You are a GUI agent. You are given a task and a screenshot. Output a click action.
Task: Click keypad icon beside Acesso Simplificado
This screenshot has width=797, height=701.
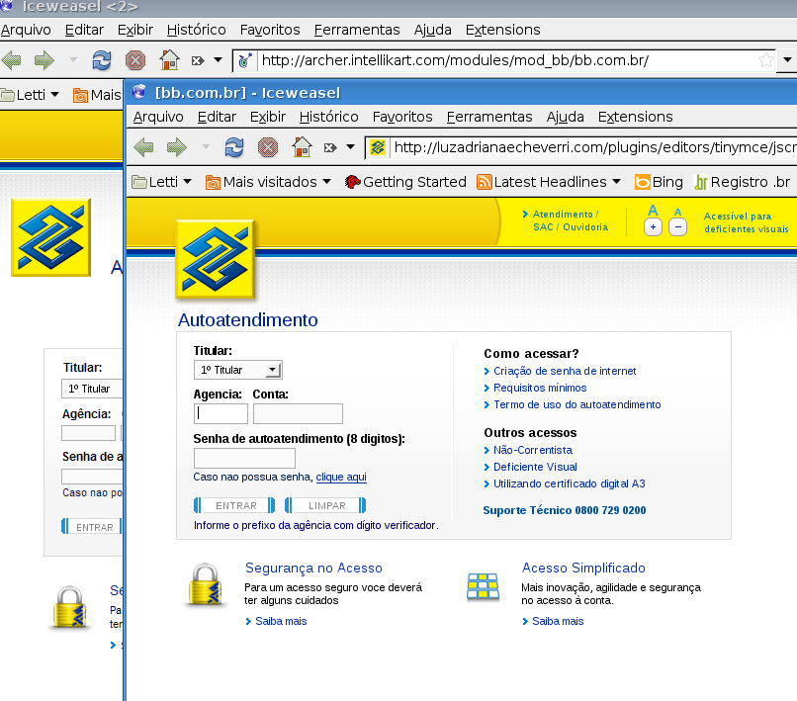click(483, 586)
